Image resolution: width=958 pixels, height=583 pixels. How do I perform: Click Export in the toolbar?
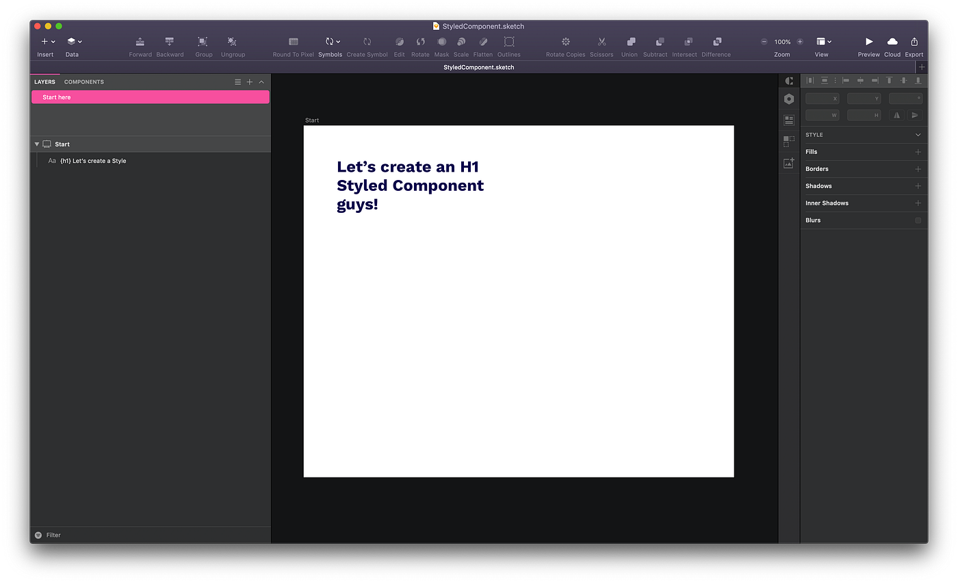[x=914, y=42]
